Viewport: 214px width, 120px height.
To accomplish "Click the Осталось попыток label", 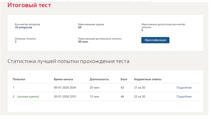I will [25, 39].
